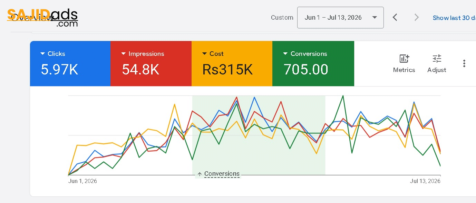The width and height of the screenshot is (476, 203).
Task: Click the up-arrow icon beside Conversions annotation
Action: pyautogui.click(x=200, y=174)
